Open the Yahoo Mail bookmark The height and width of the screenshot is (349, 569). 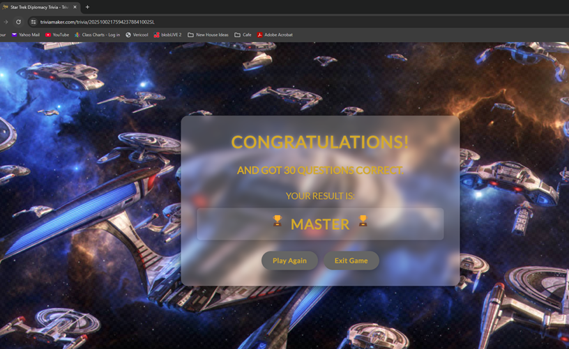[x=25, y=35]
